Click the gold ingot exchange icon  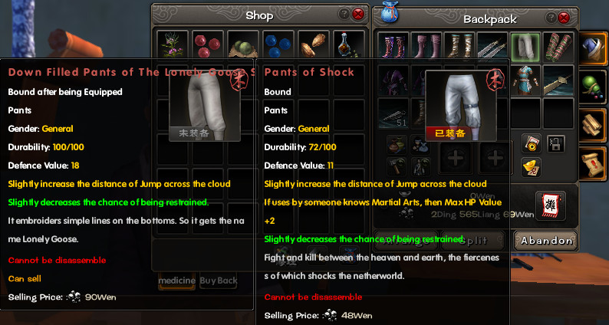click(531, 167)
